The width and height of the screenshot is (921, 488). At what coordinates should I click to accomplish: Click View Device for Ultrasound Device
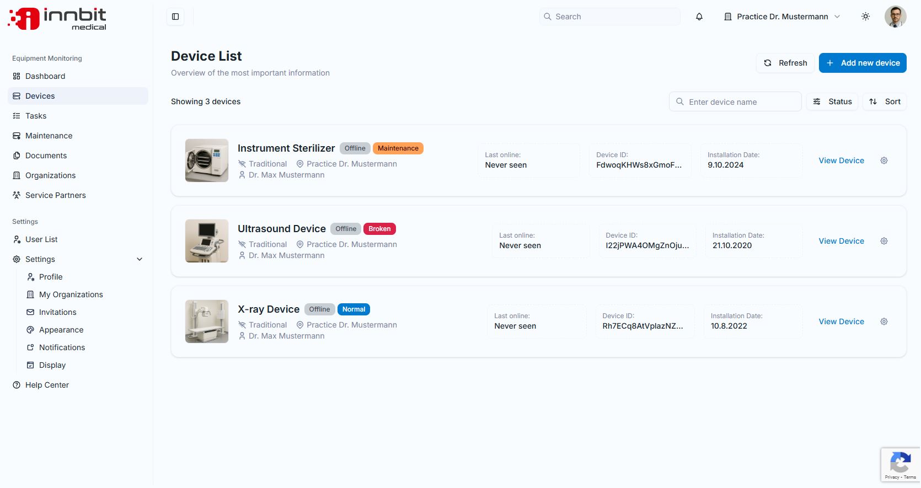coord(841,241)
